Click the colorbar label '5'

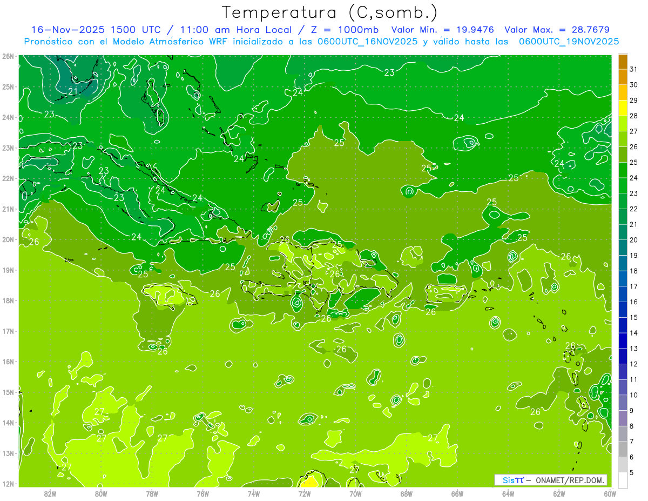coord(632,472)
